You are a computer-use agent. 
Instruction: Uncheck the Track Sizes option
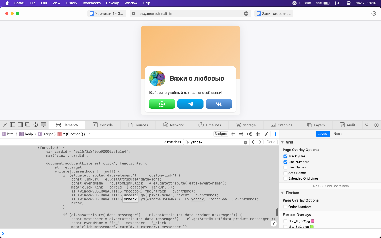285,156
